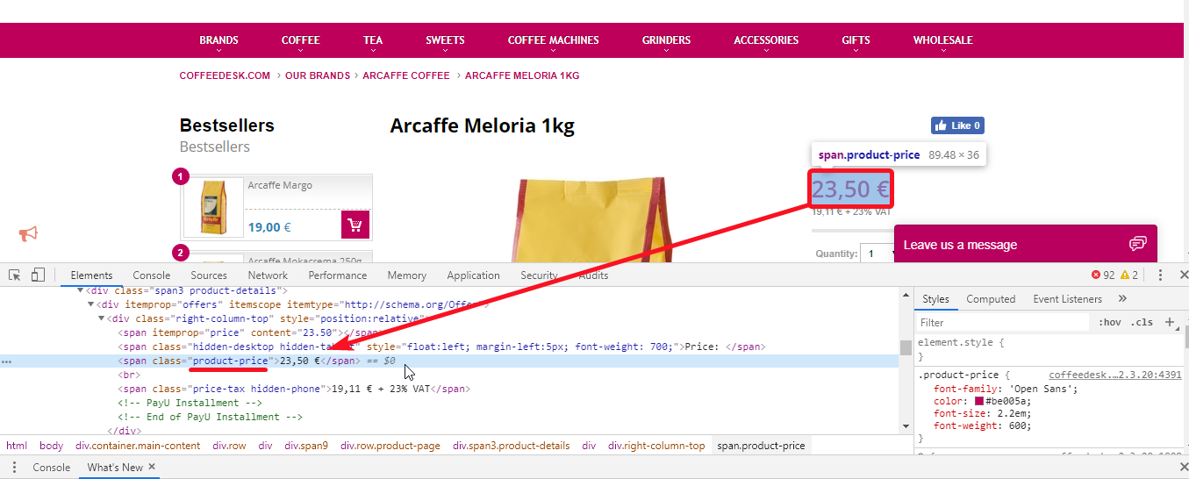Click the OUR BRANDS breadcrumb link
Screen dimensions: 1189x479
(318, 75)
